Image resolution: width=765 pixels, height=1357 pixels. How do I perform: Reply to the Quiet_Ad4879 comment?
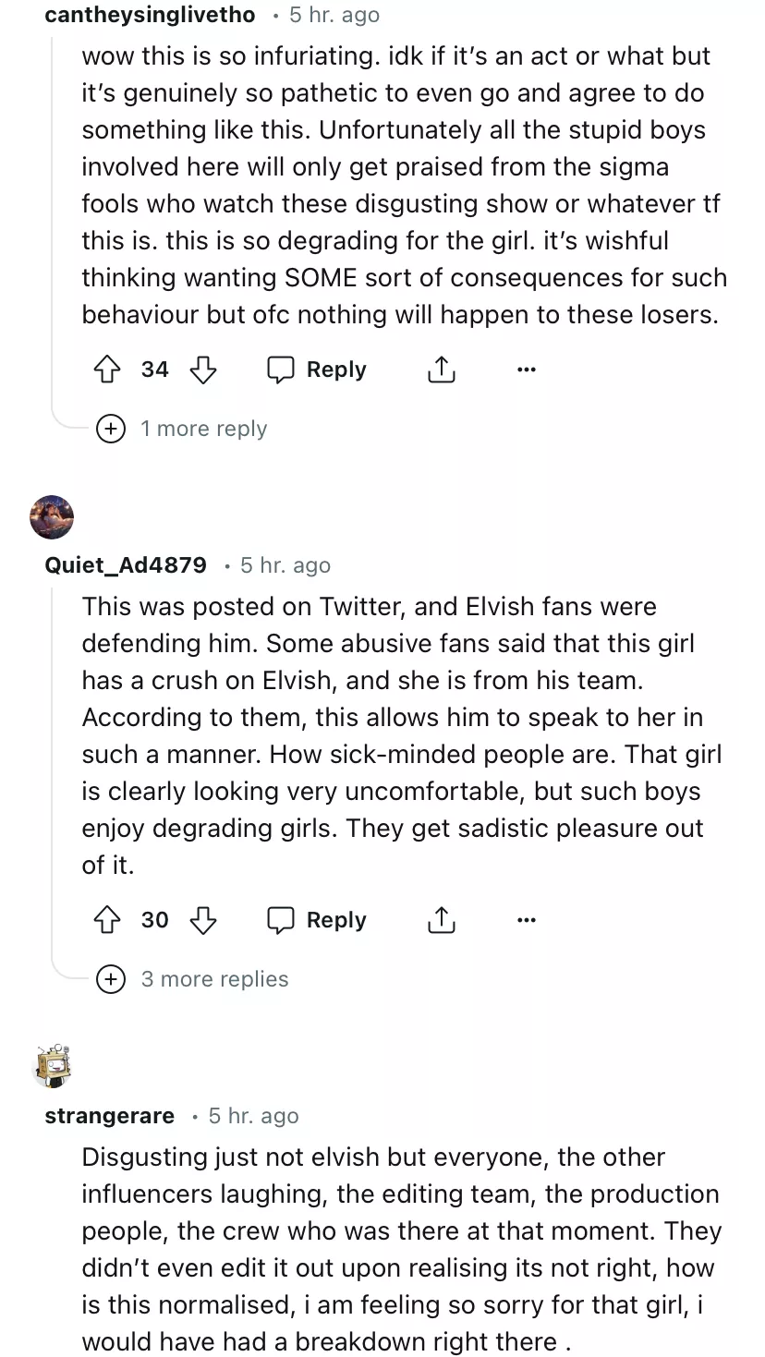tap(317, 920)
